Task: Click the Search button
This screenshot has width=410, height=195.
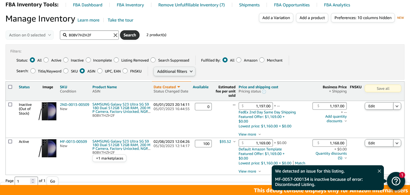Action: (x=130, y=35)
